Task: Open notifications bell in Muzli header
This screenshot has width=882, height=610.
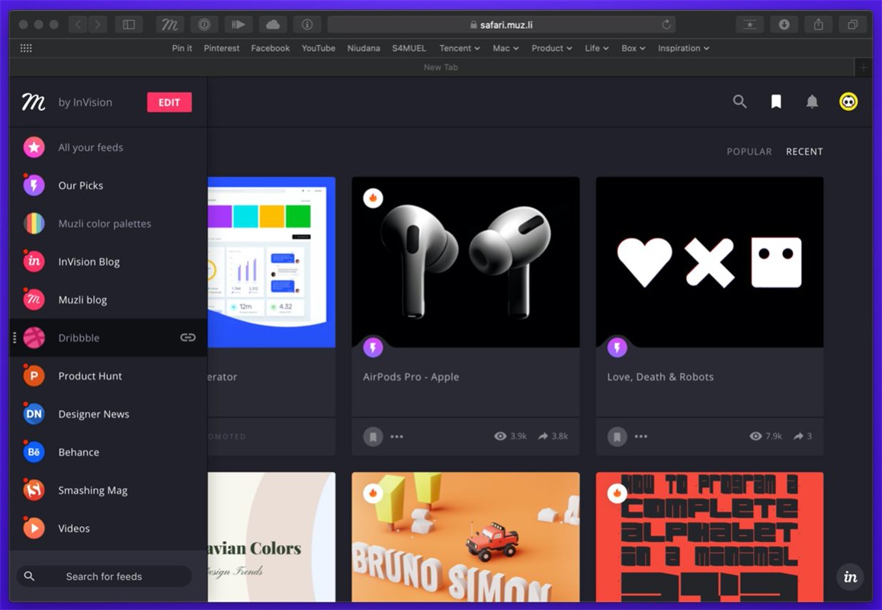Action: (x=812, y=102)
